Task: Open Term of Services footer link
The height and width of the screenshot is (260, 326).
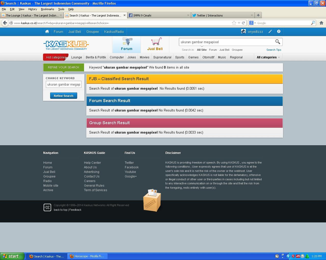Action: (96, 190)
